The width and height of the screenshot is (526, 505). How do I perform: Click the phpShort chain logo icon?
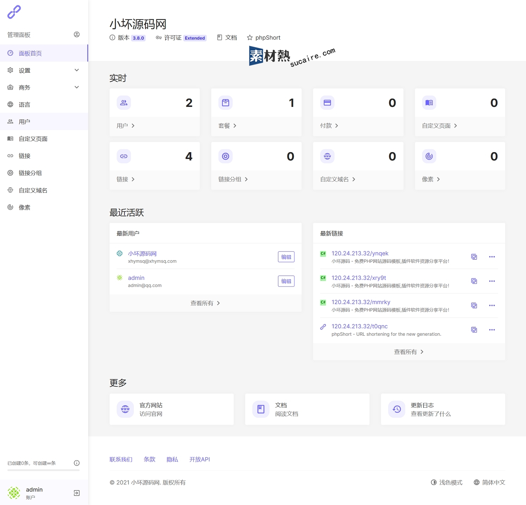[14, 12]
